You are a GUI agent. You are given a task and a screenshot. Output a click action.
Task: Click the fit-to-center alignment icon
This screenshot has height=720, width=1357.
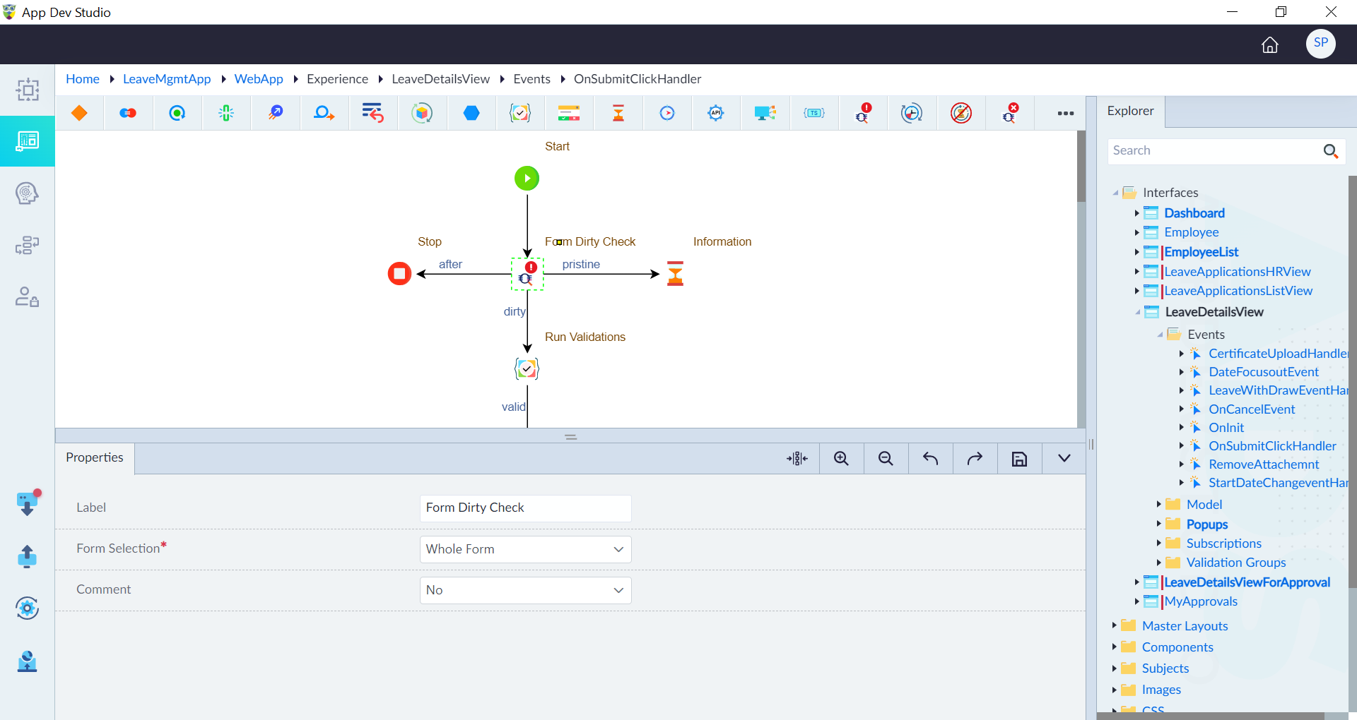coord(797,459)
